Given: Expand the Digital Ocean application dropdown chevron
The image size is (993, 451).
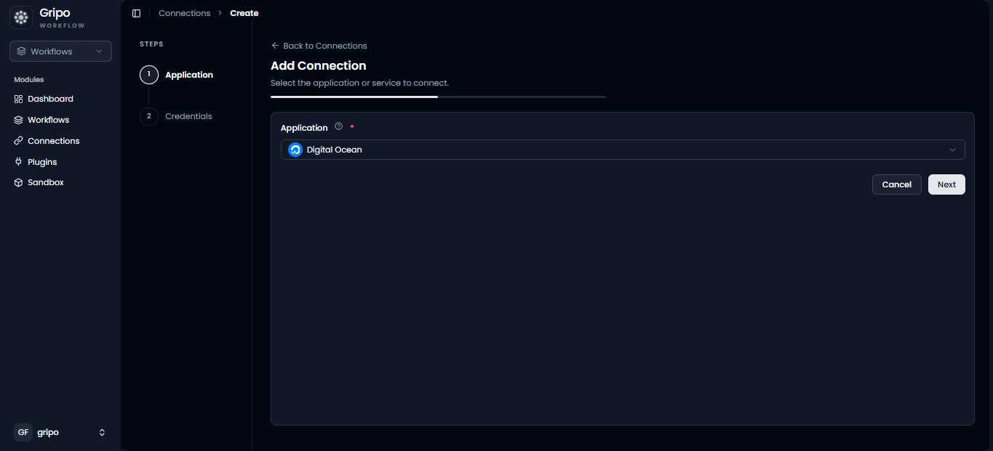Looking at the screenshot, I should (x=952, y=150).
